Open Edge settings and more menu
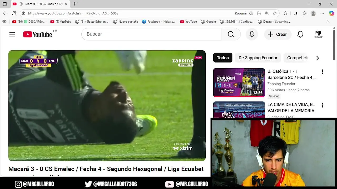Image resolution: width=337 pixels, height=189 pixels. [322, 13]
